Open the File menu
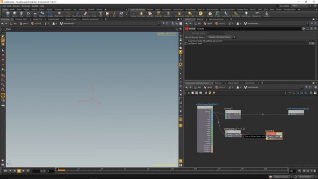This screenshot has width=318, height=179. coord(4,6)
